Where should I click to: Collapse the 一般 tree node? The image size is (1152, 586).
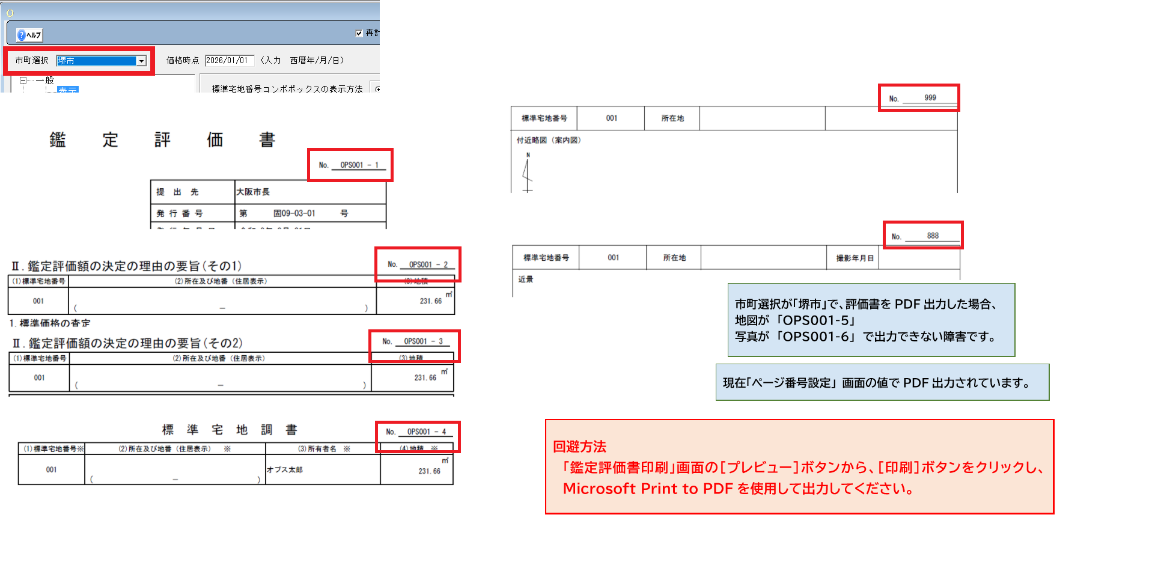tap(23, 80)
